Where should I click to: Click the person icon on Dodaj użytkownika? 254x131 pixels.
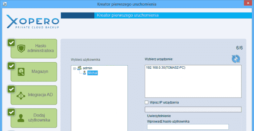coord(21,118)
